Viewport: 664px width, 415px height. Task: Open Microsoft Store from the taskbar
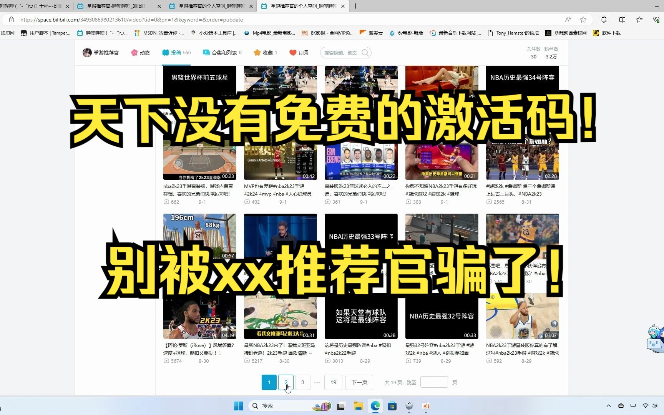click(x=392, y=406)
